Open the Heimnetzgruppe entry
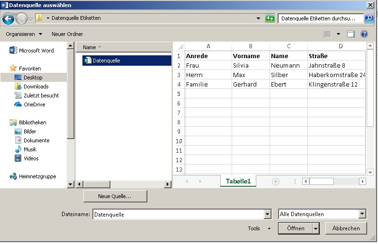This screenshot has height=244, width=378. (39, 176)
